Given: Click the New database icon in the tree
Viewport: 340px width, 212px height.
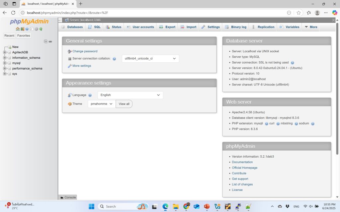Looking at the screenshot, I should tap(10, 47).
